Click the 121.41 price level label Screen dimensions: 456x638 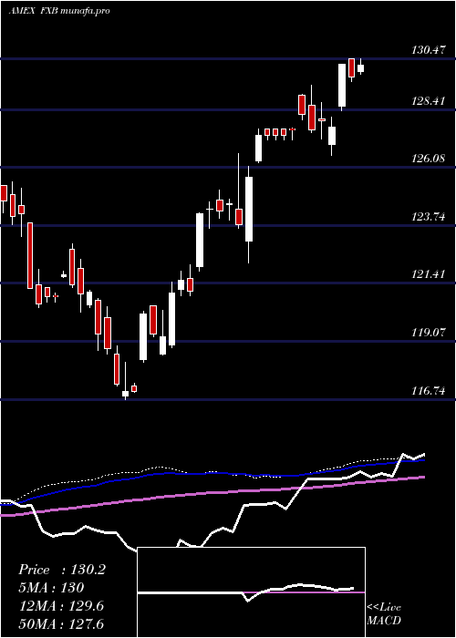click(x=428, y=273)
